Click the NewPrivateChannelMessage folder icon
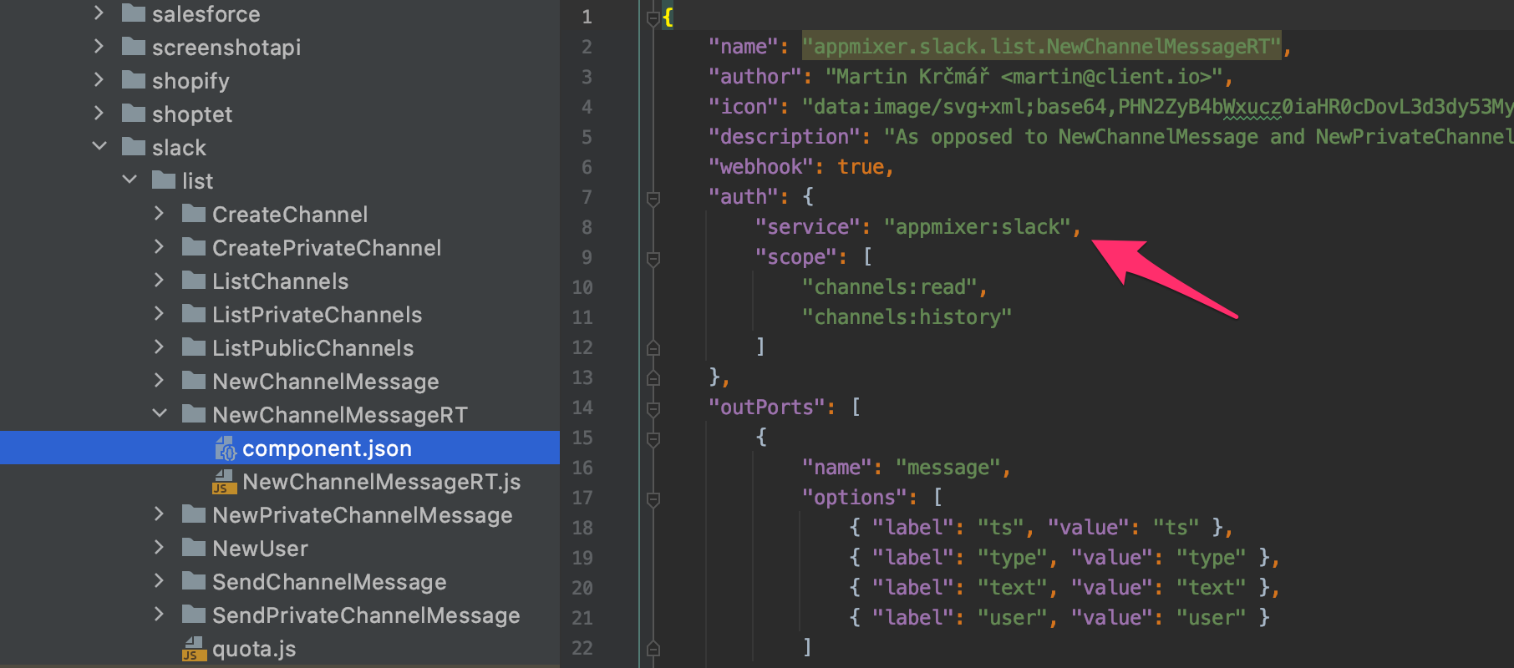1514x668 pixels. (194, 514)
